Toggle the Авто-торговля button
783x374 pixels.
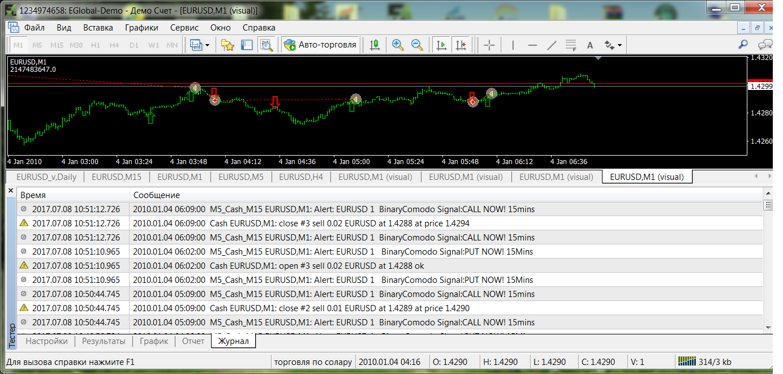321,45
